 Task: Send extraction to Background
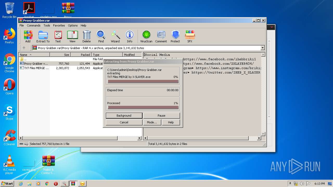[124, 116]
